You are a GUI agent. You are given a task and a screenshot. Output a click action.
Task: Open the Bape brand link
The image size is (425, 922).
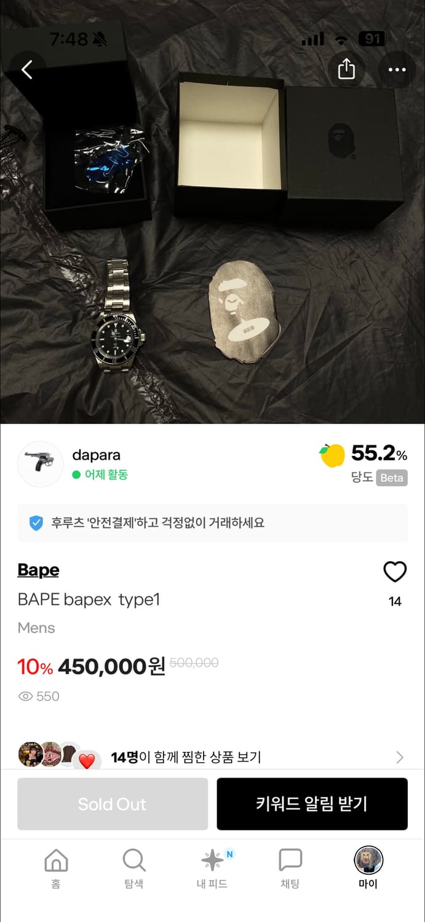[38, 570]
